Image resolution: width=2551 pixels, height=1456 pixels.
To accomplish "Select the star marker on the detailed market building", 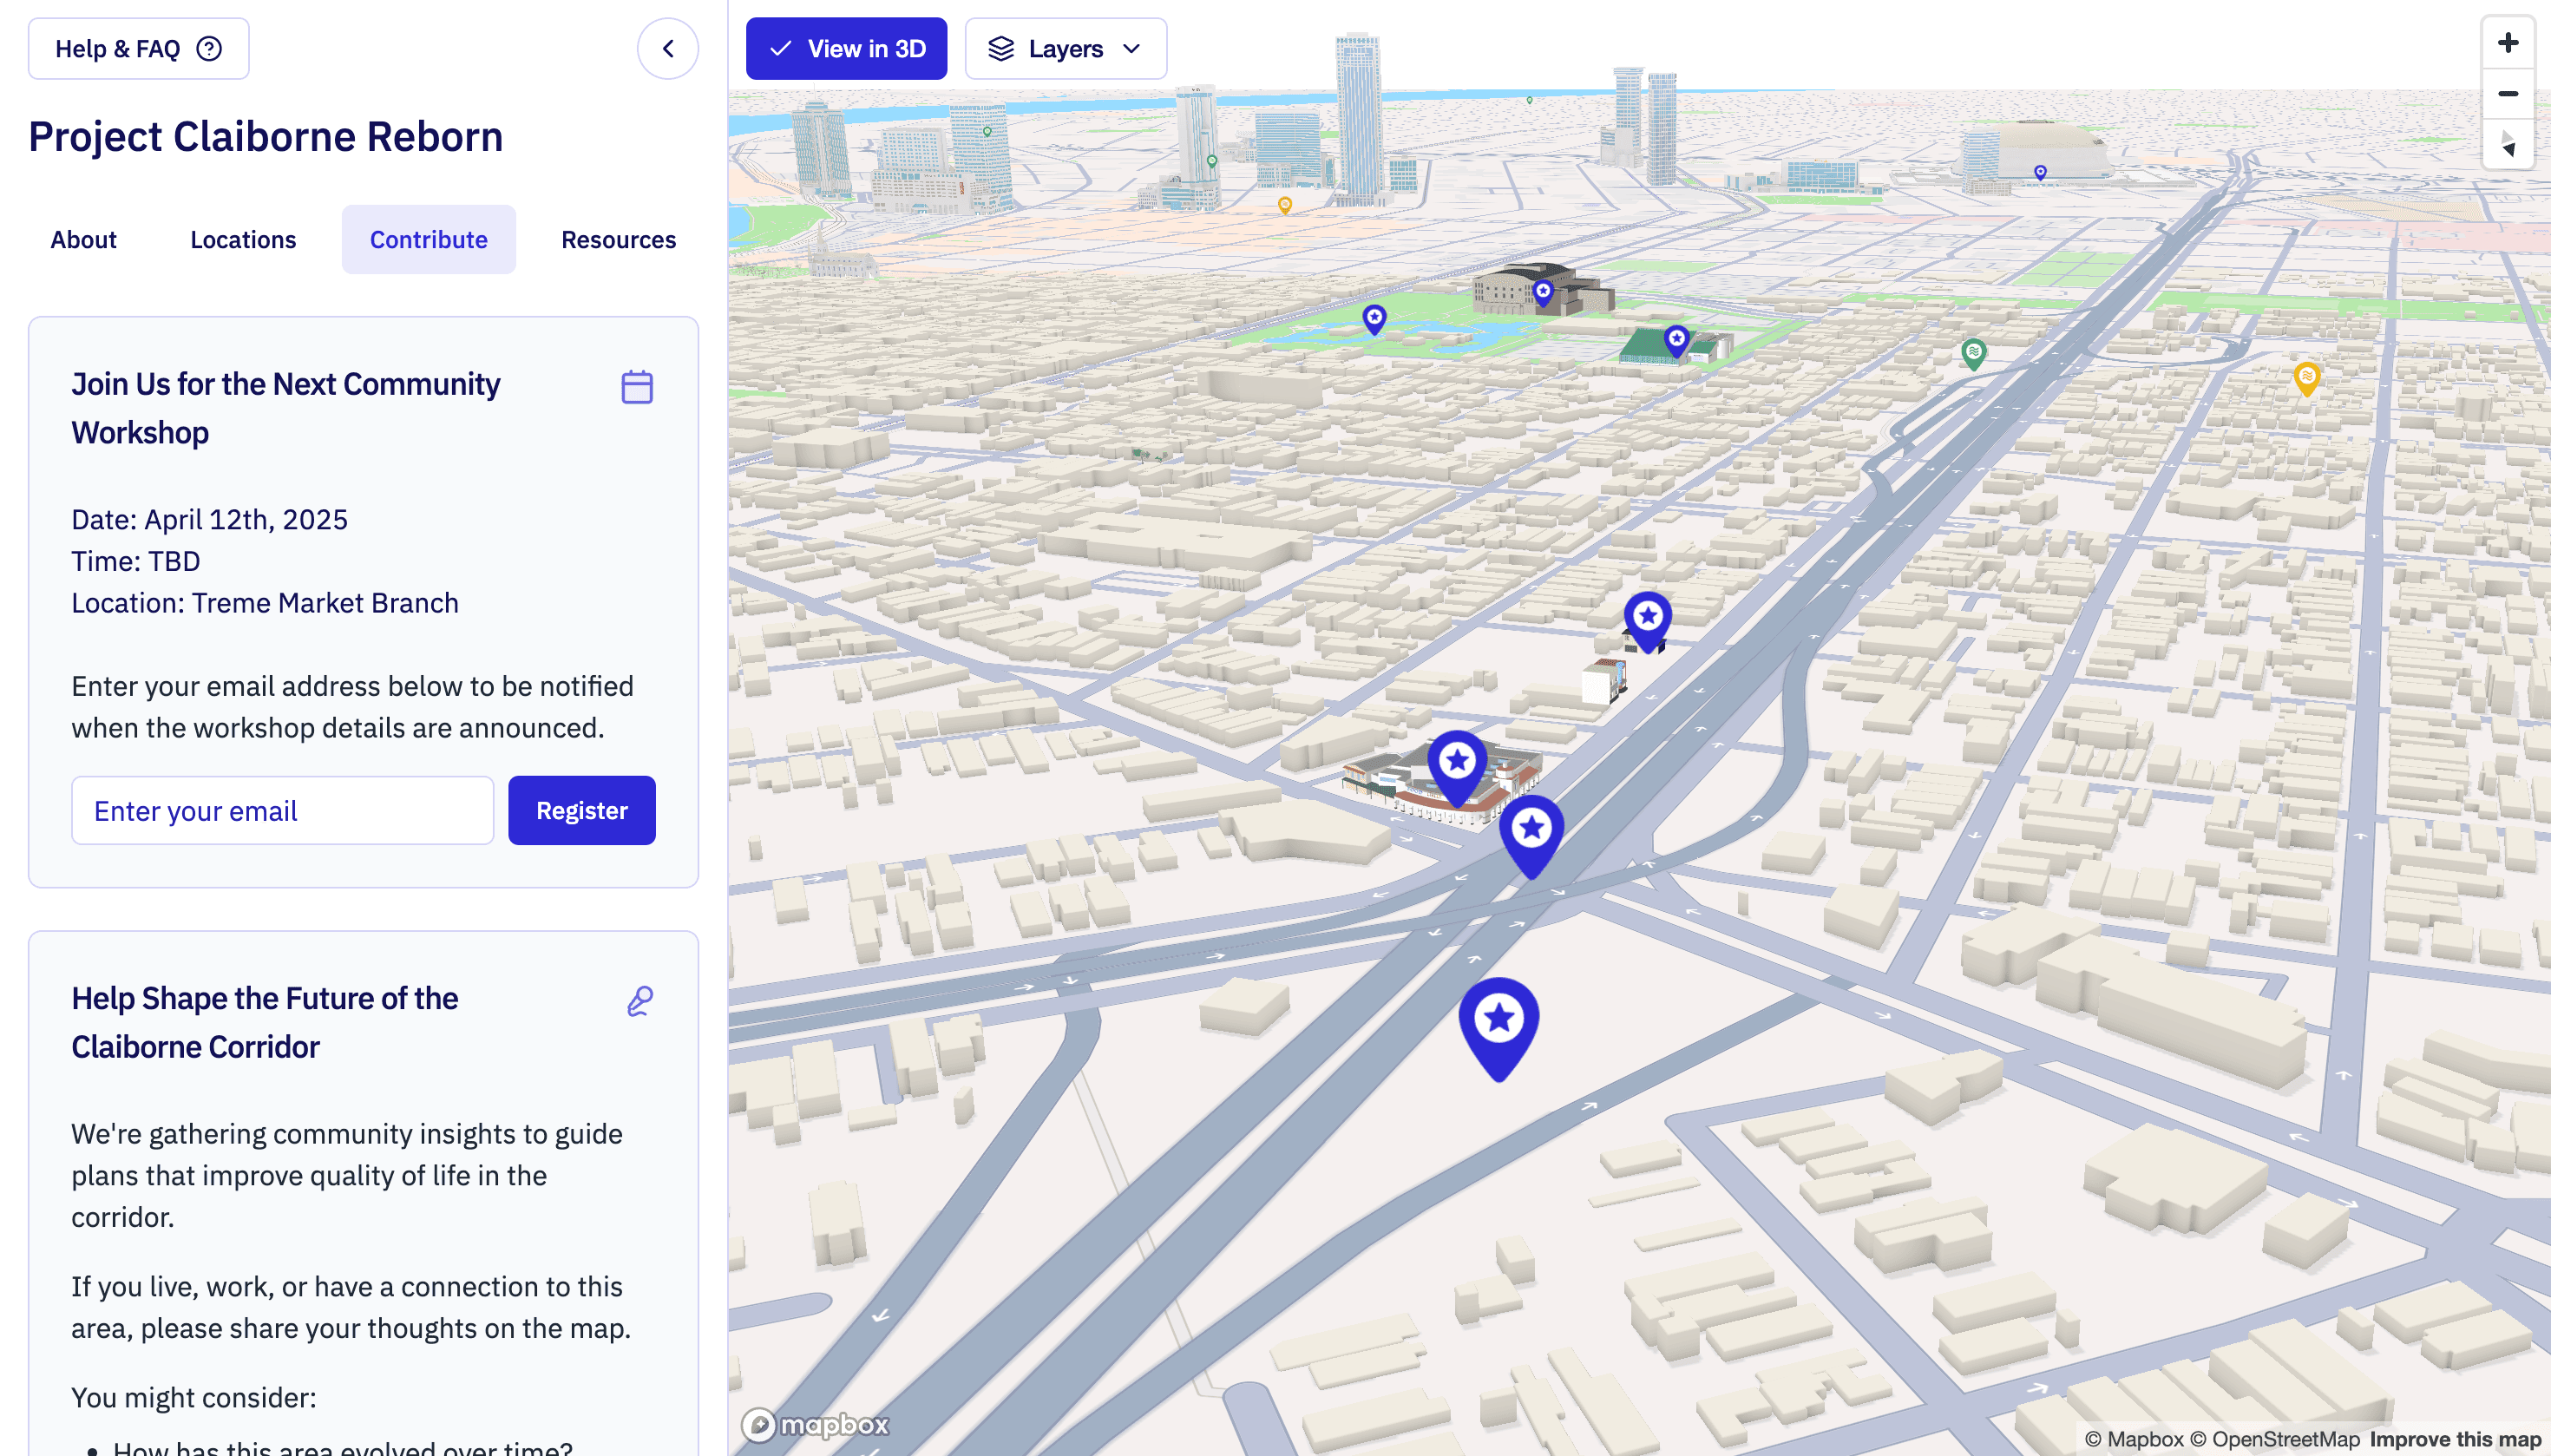I will [1457, 768].
